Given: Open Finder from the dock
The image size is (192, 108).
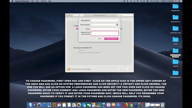Looking at the screenshot, I should pyautogui.click(x=29, y=105).
